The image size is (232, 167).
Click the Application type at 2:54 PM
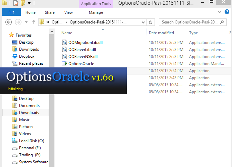point(199,71)
